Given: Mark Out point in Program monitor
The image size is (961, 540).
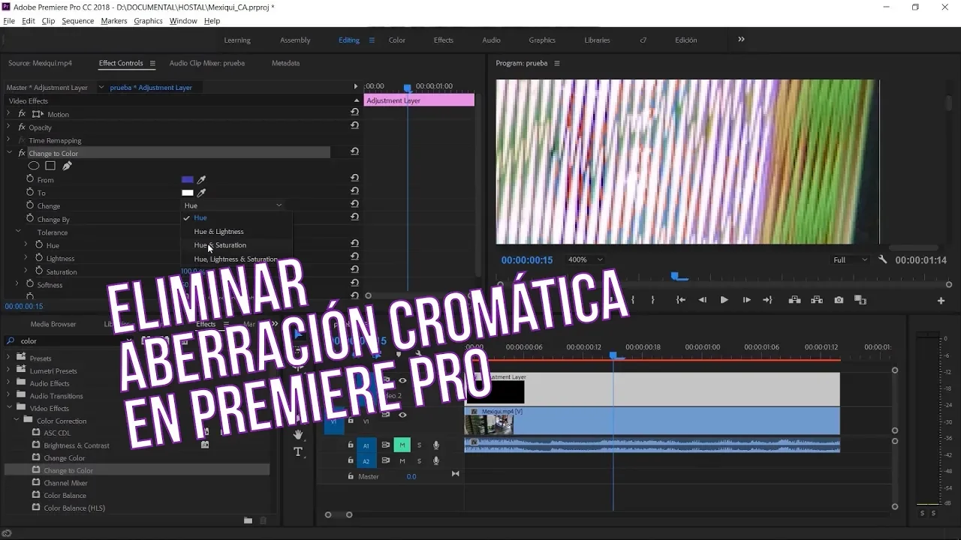Looking at the screenshot, I should [652, 300].
